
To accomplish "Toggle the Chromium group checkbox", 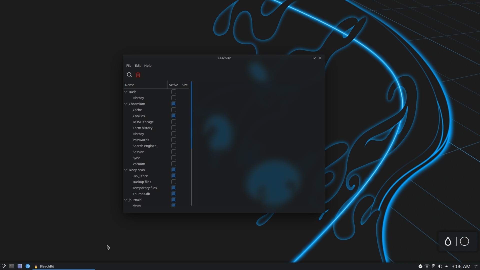I will click(174, 104).
